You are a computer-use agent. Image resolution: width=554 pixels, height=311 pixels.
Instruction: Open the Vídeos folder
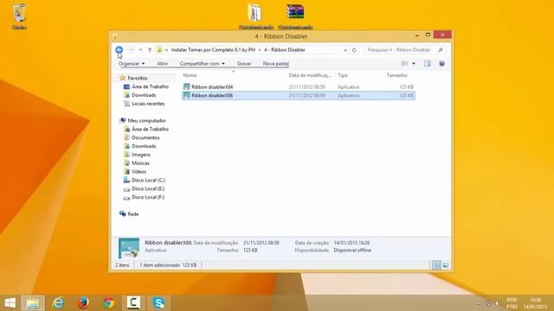138,172
